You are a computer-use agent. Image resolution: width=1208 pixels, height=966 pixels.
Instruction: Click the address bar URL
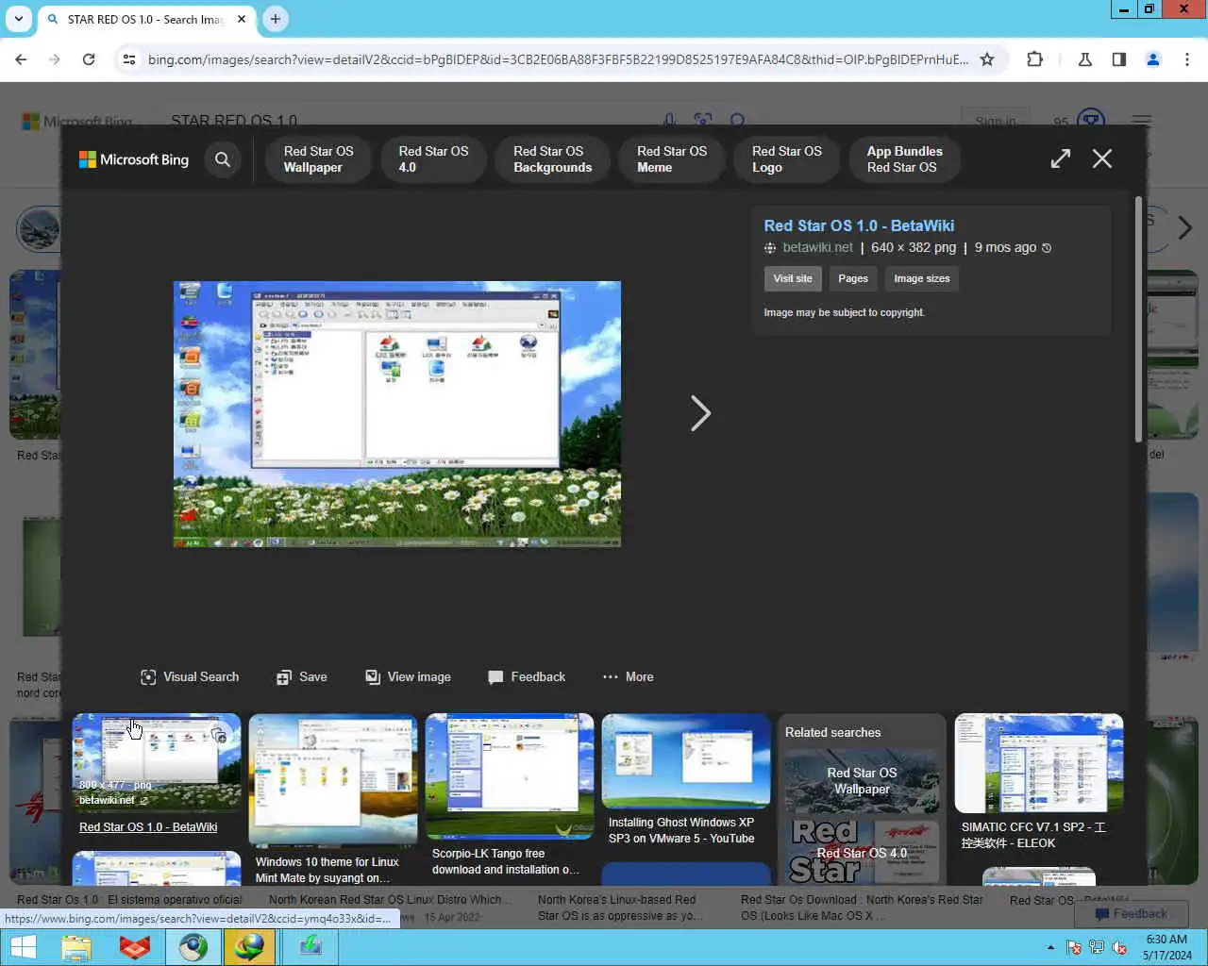pos(558,59)
